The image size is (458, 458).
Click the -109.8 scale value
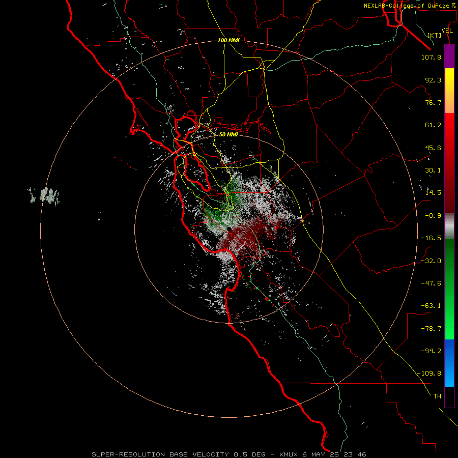(x=429, y=374)
